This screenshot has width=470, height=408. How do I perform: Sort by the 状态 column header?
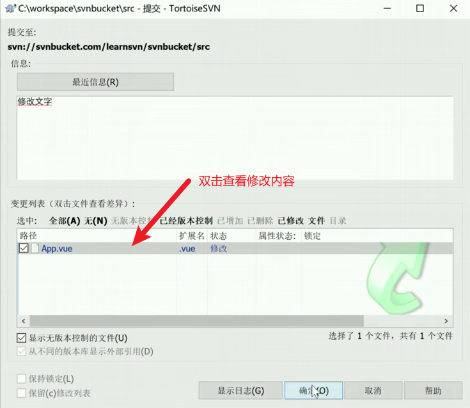tap(231, 236)
